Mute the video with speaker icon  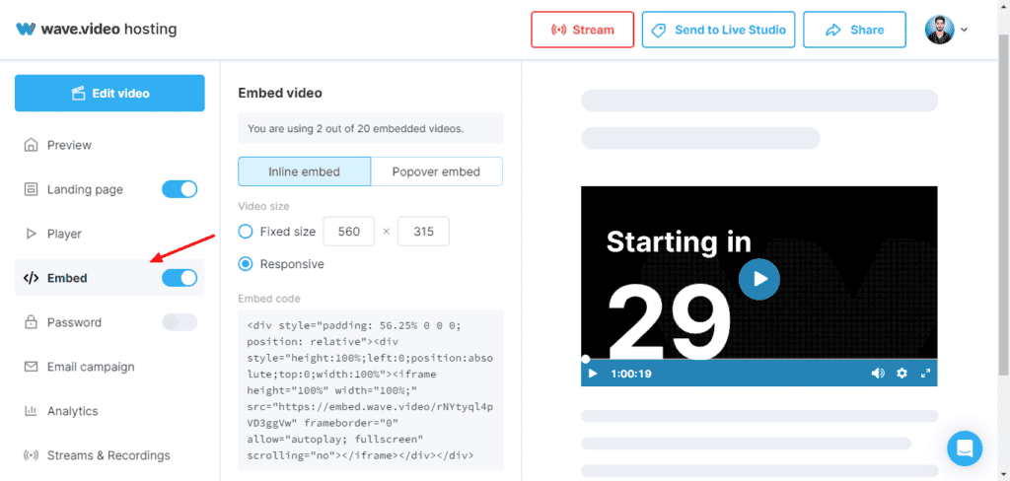coord(877,374)
